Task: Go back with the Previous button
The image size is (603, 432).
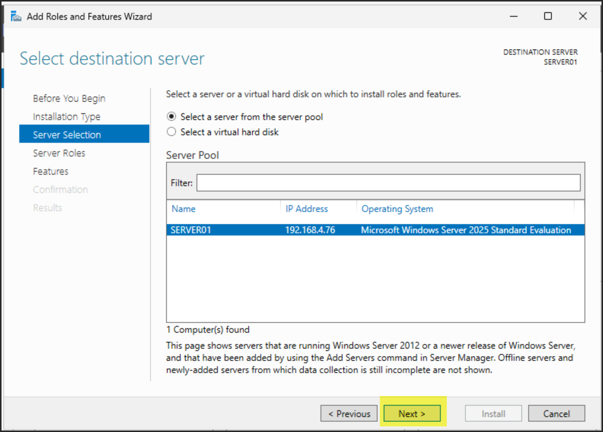Action: pos(349,414)
